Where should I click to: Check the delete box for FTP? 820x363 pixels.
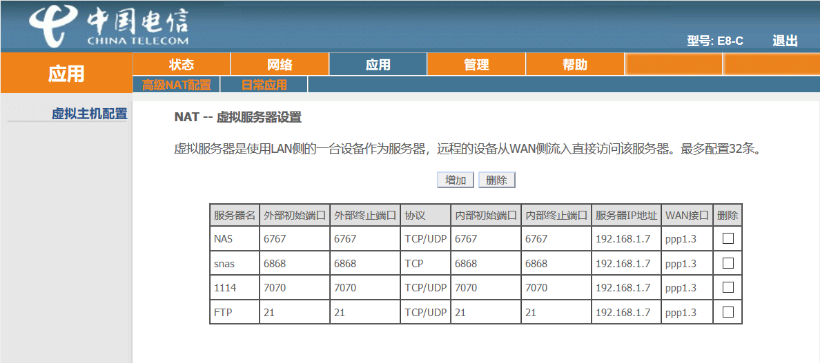tap(728, 312)
